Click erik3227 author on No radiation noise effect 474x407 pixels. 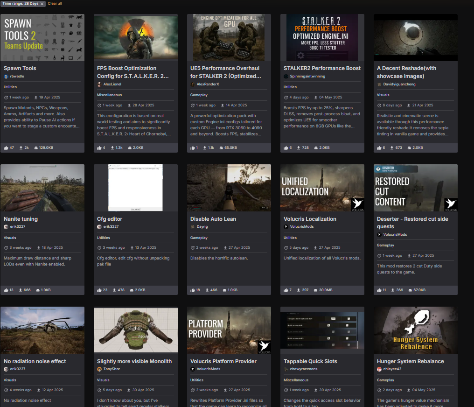coord(18,369)
